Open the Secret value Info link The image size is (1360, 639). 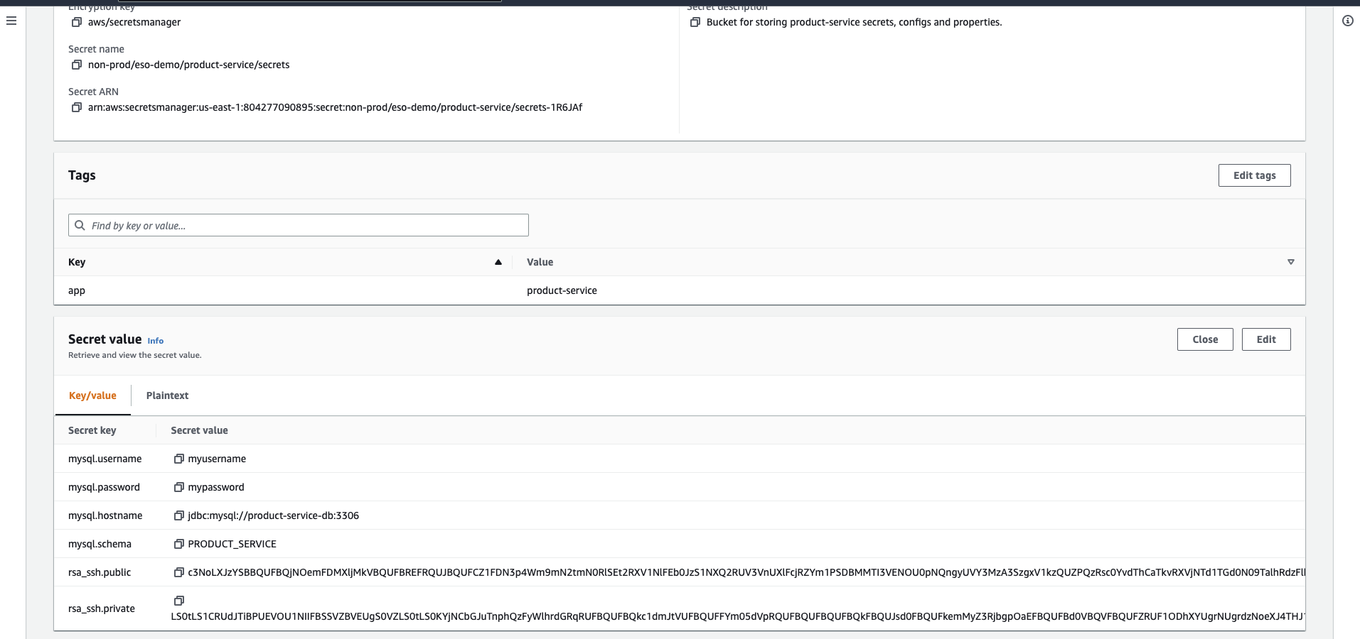(156, 341)
